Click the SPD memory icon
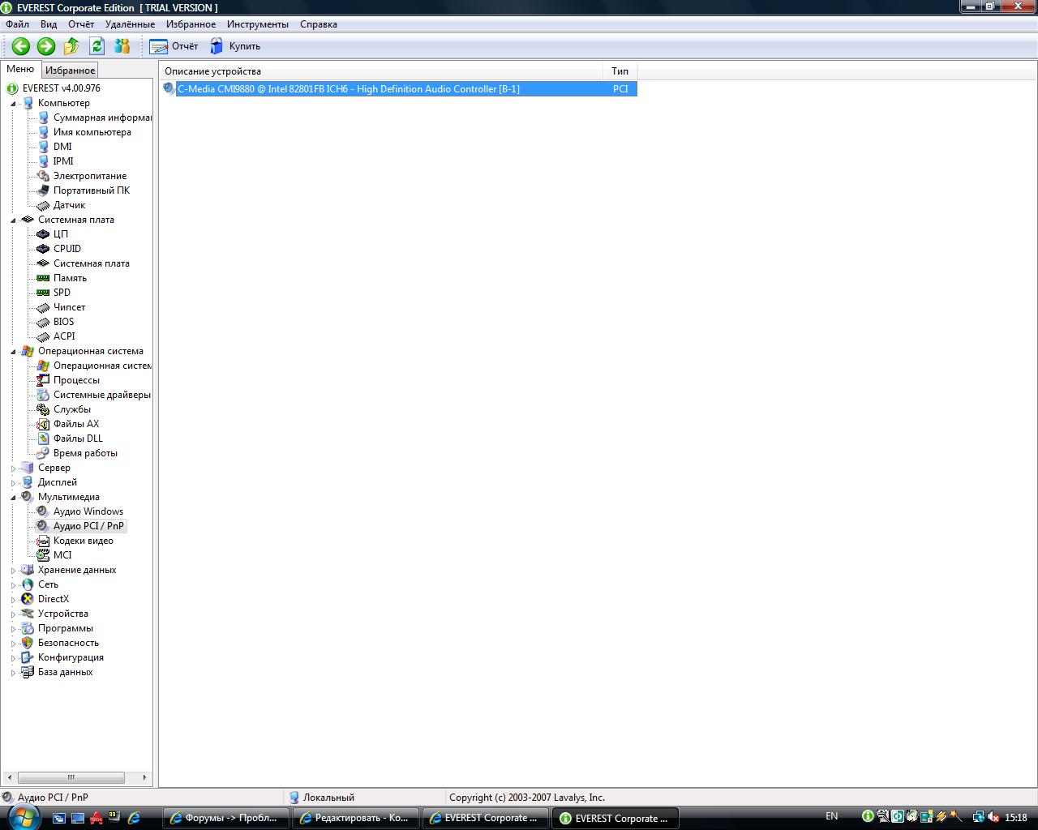 click(44, 293)
